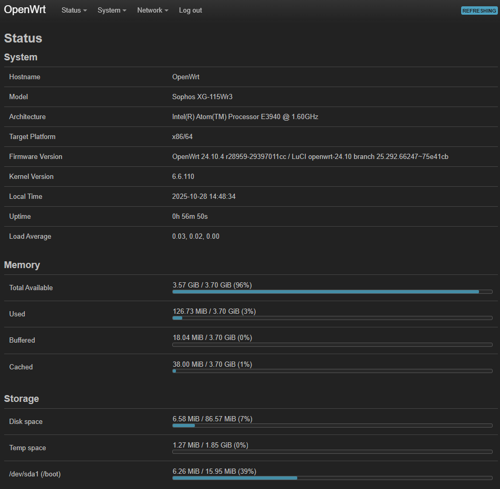
Task: Click the /dev/sda1 (/boot) usage bar
Action: pyautogui.click(x=332, y=477)
